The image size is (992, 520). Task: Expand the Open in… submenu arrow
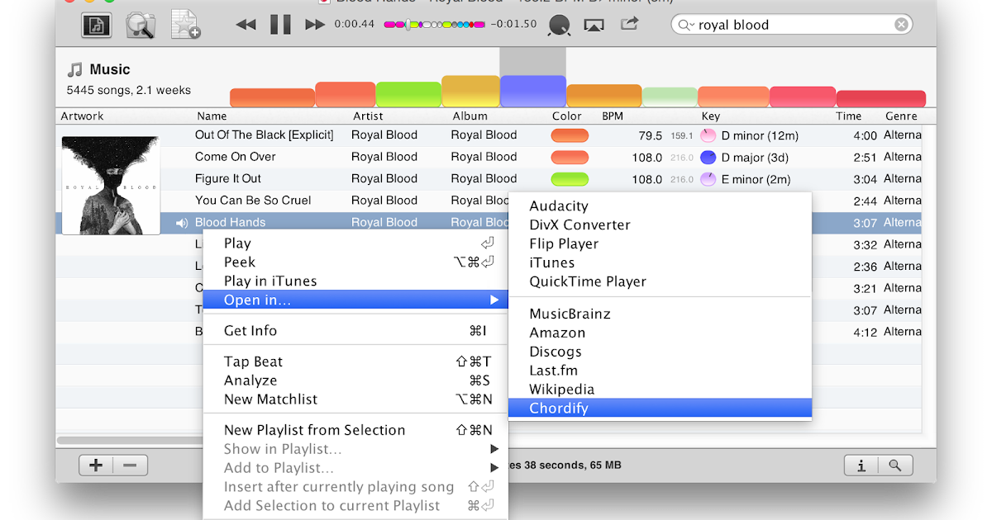pyautogui.click(x=494, y=300)
